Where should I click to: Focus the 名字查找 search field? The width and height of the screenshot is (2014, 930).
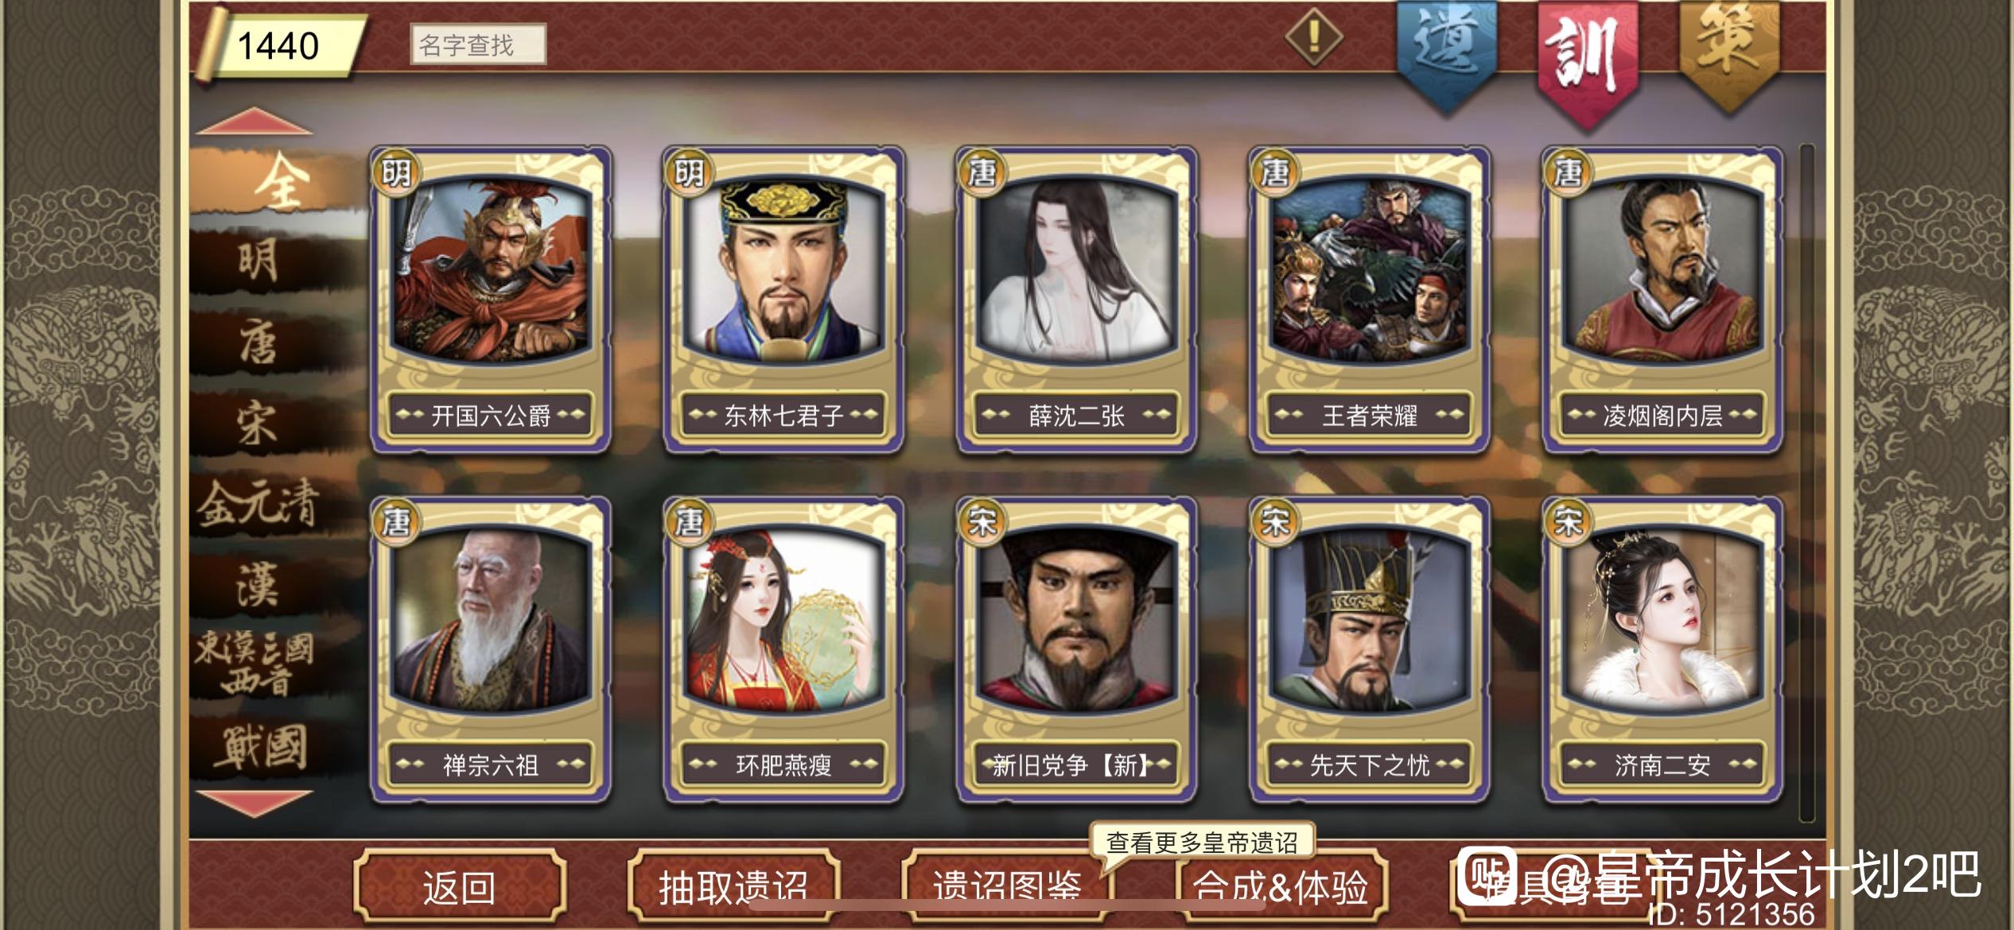[478, 44]
